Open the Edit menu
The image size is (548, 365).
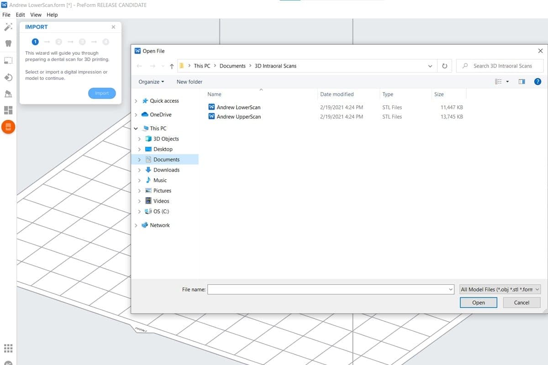pos(20,15)
